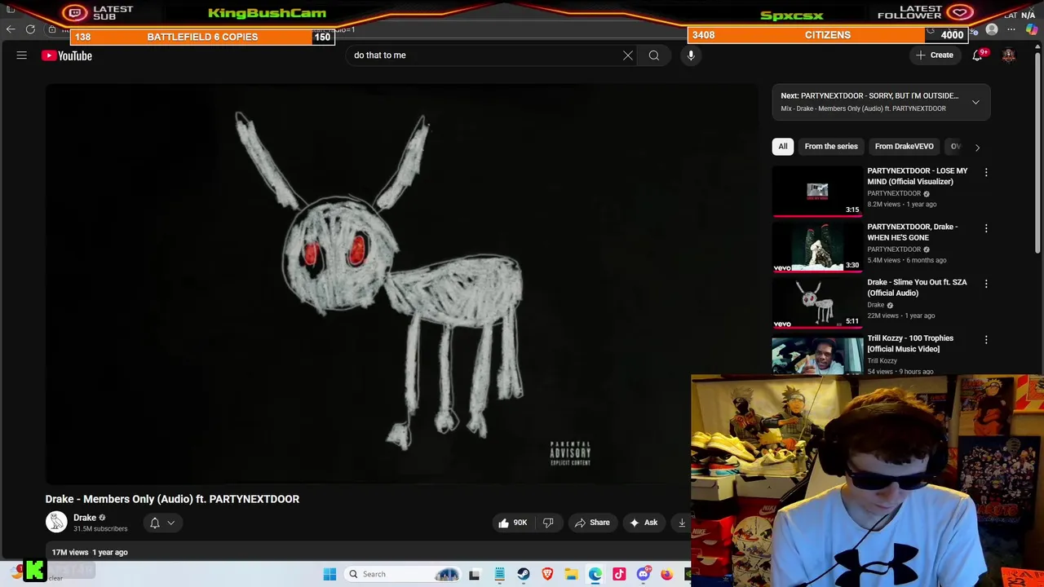Screen dimensions: 1044x587
Task: Switch to Microsoft Edge on the taskbar
Action: 595,574
